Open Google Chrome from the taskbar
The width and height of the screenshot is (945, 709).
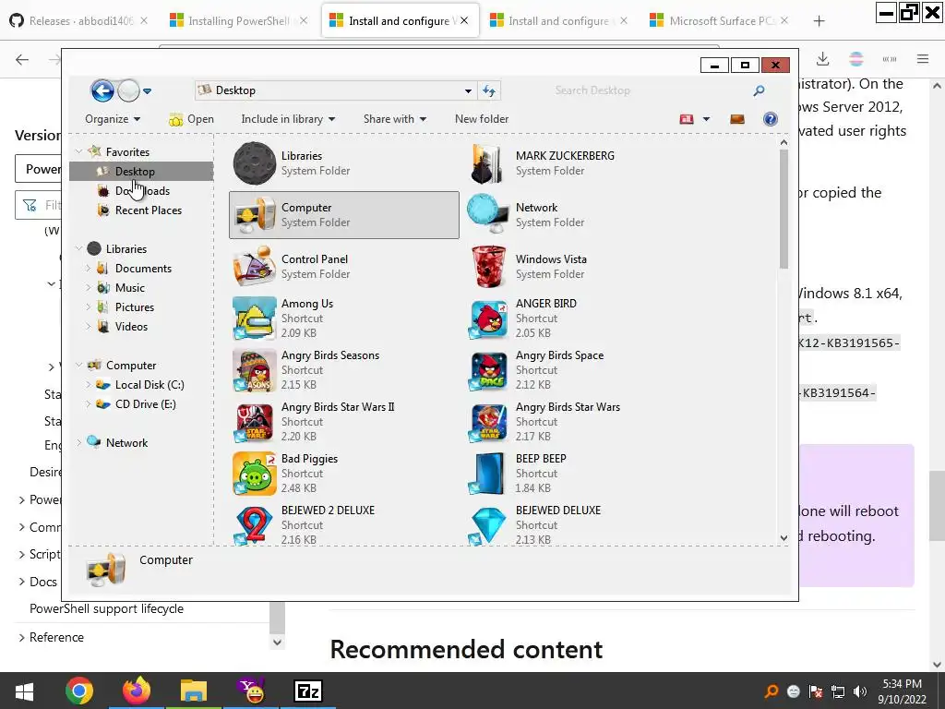click(79, 691)
